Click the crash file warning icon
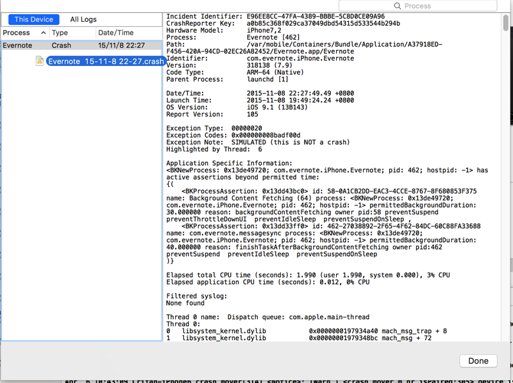The height and width of the screenshot is (383, 513). 40,61
